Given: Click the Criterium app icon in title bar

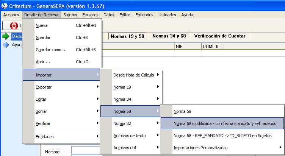Looking at the screenshot, I should coord(4,6).
